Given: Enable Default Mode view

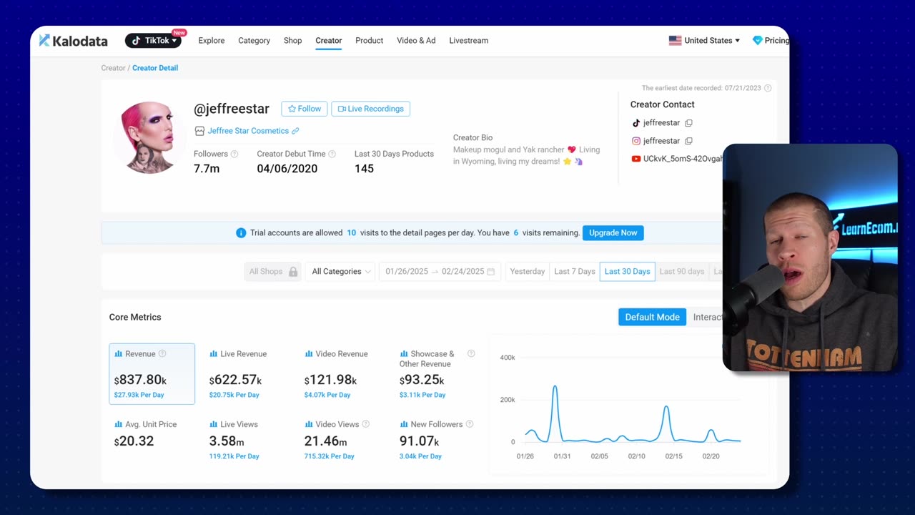Looking at the screenshot, I should click(x=652, y=317).
